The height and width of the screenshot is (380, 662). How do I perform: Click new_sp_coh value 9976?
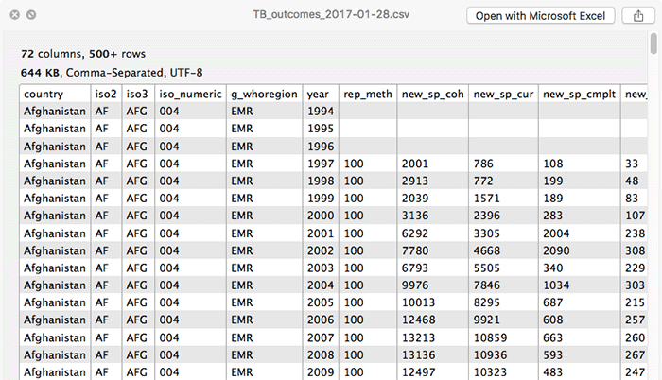415,285
